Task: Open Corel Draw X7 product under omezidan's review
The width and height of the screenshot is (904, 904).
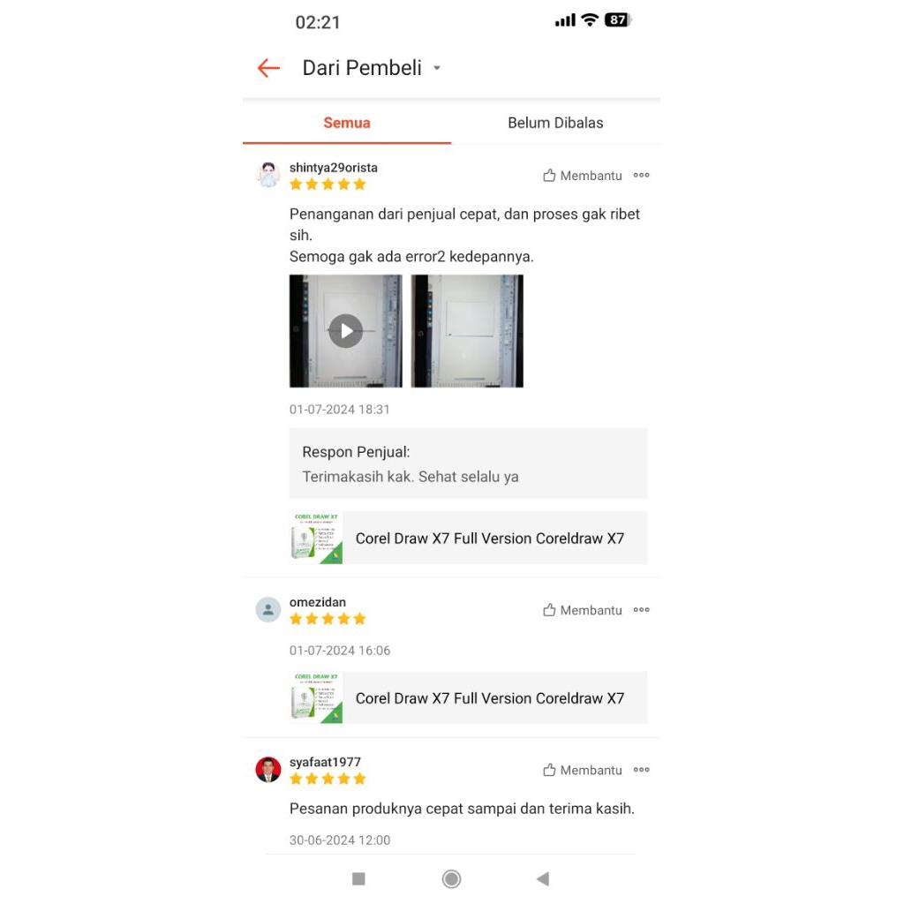Action: (x=468, y=697)
